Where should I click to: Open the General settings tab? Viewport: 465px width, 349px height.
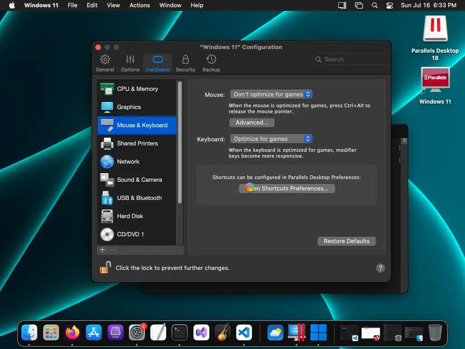click(x=105, y=63)
